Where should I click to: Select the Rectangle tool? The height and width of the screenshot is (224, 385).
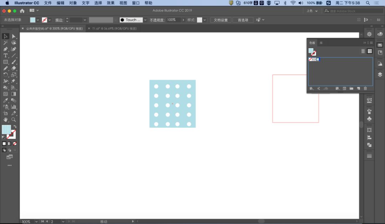coord(5,62)
